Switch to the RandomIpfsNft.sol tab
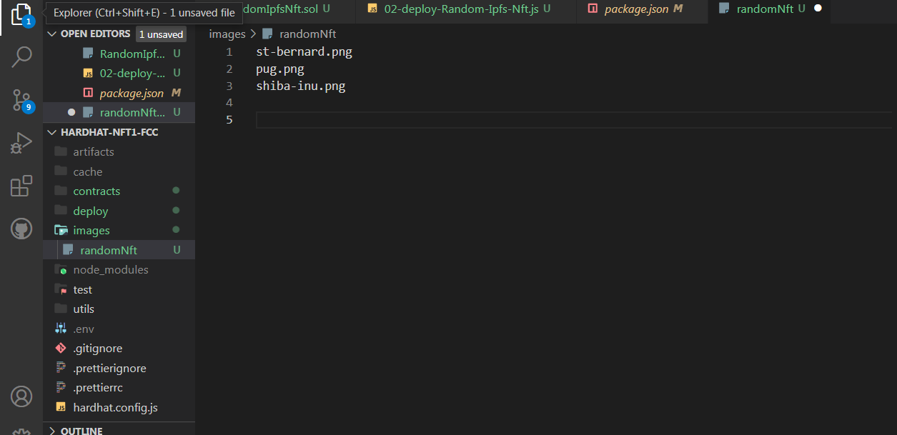Image resolution: width=897 pixels, height=435 pixels. 286,9
